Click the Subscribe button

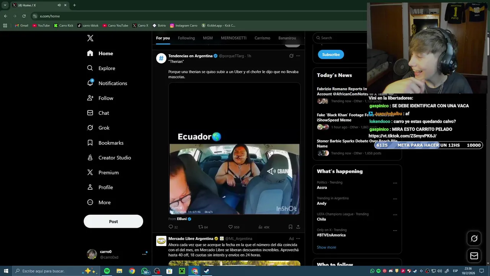[x=331, y=54]
